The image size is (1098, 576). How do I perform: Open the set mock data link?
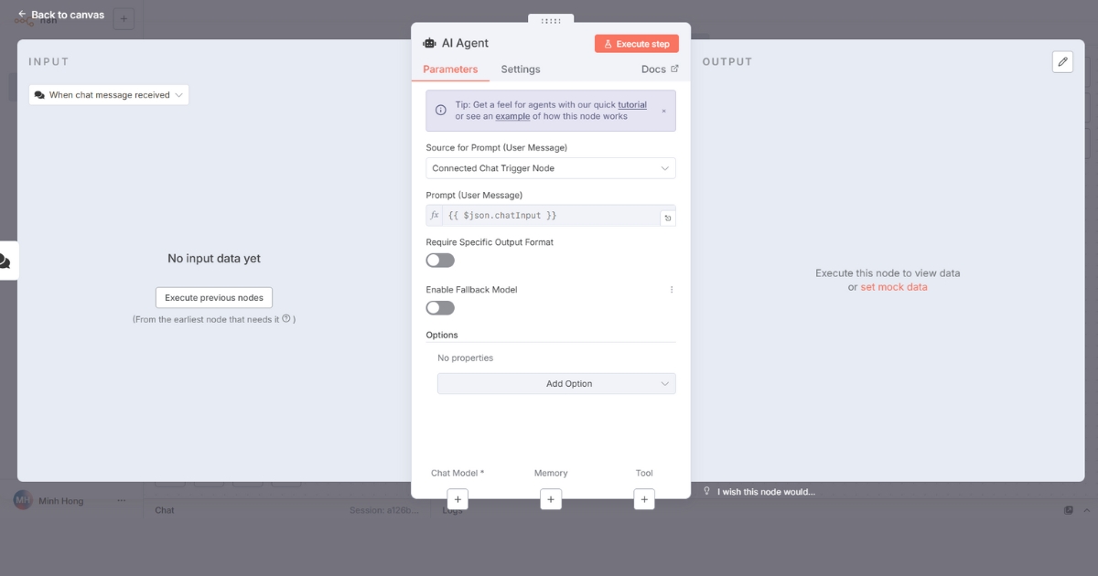pos(893,287)
